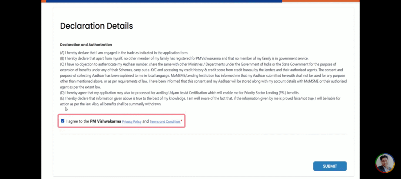Open the Terms and Condition link

click(x=165, y=122)
